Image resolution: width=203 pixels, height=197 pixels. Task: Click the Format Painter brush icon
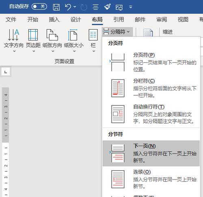107,7
